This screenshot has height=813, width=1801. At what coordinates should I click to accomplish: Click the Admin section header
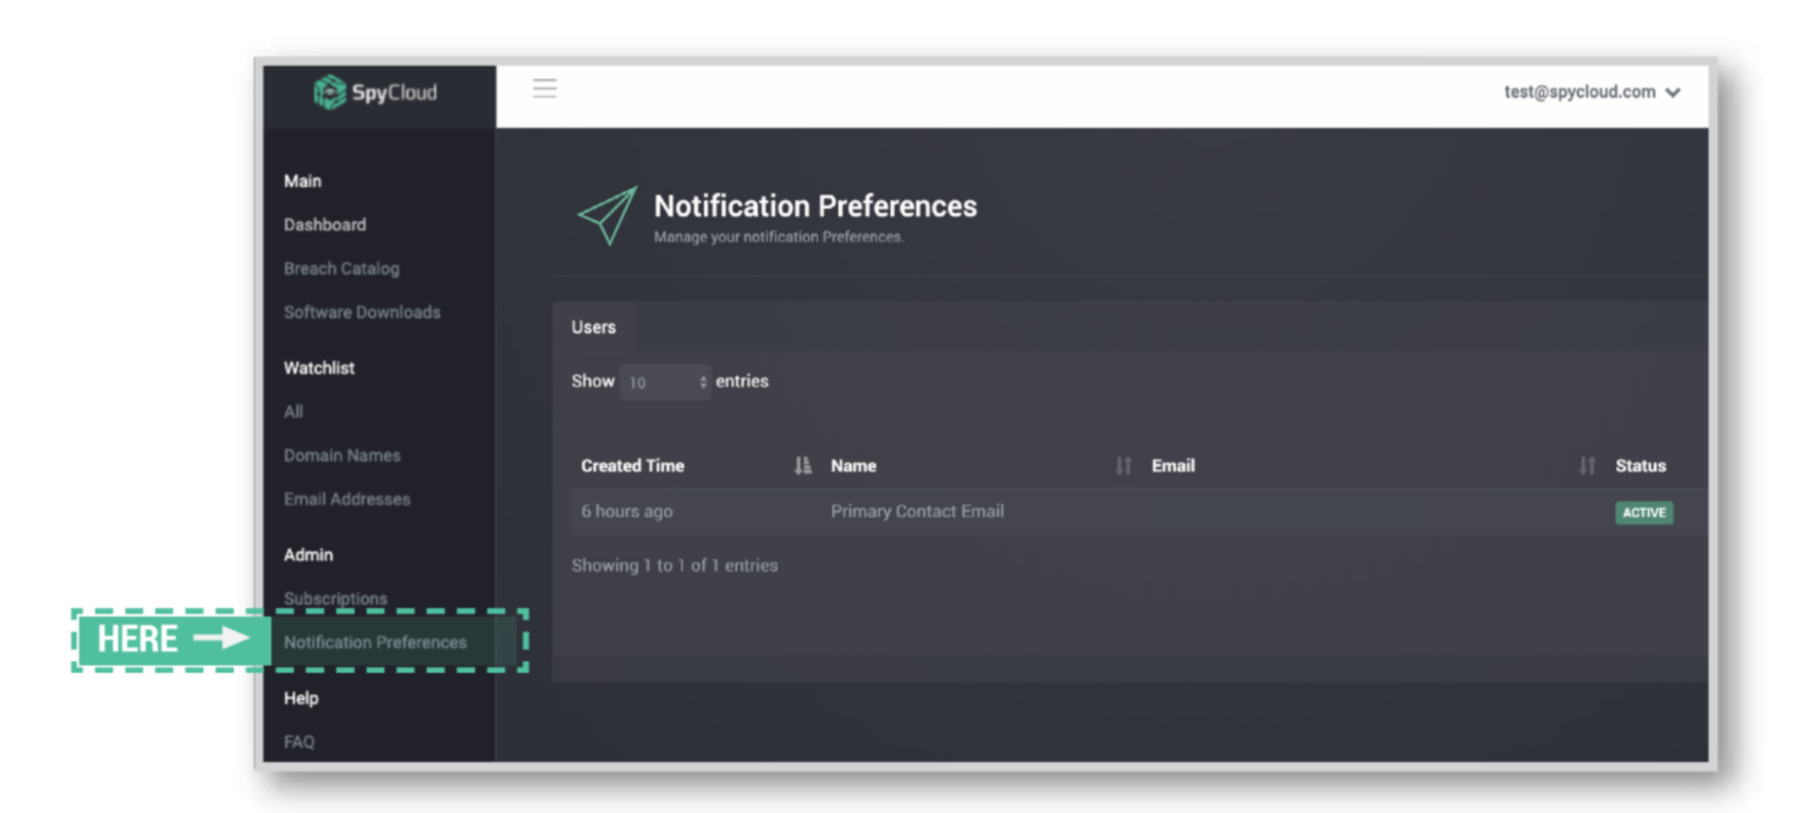pyautogui.click(x=308, y=555)
